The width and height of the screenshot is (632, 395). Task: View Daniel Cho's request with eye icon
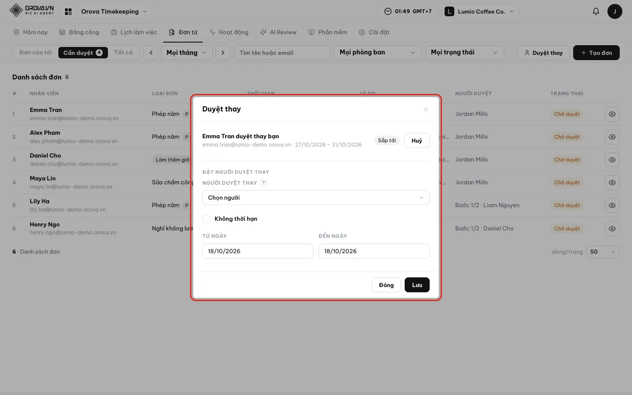pyautogui.click(x=612, y=160)
